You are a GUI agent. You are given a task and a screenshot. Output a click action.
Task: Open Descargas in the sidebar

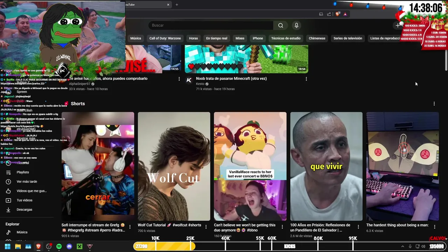pyautogui.click(x=24, y=210)
